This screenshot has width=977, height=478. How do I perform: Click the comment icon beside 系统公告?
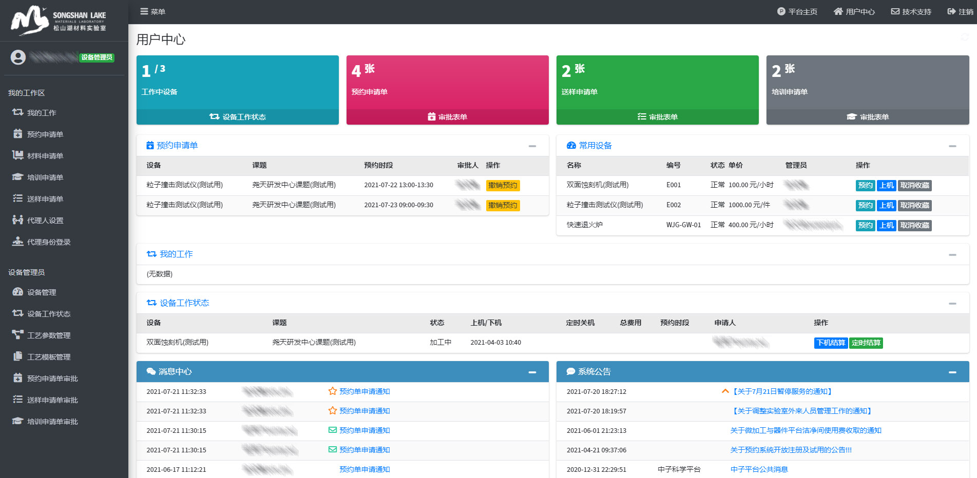(570, 371)
